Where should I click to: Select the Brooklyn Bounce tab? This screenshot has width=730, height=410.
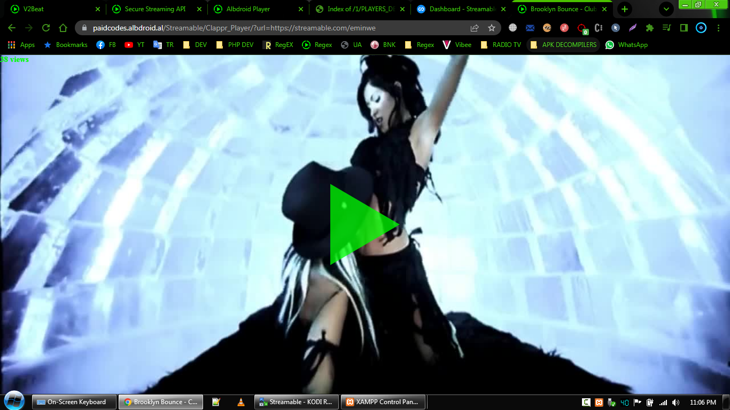pyautogui.click(x=563, y=9)
